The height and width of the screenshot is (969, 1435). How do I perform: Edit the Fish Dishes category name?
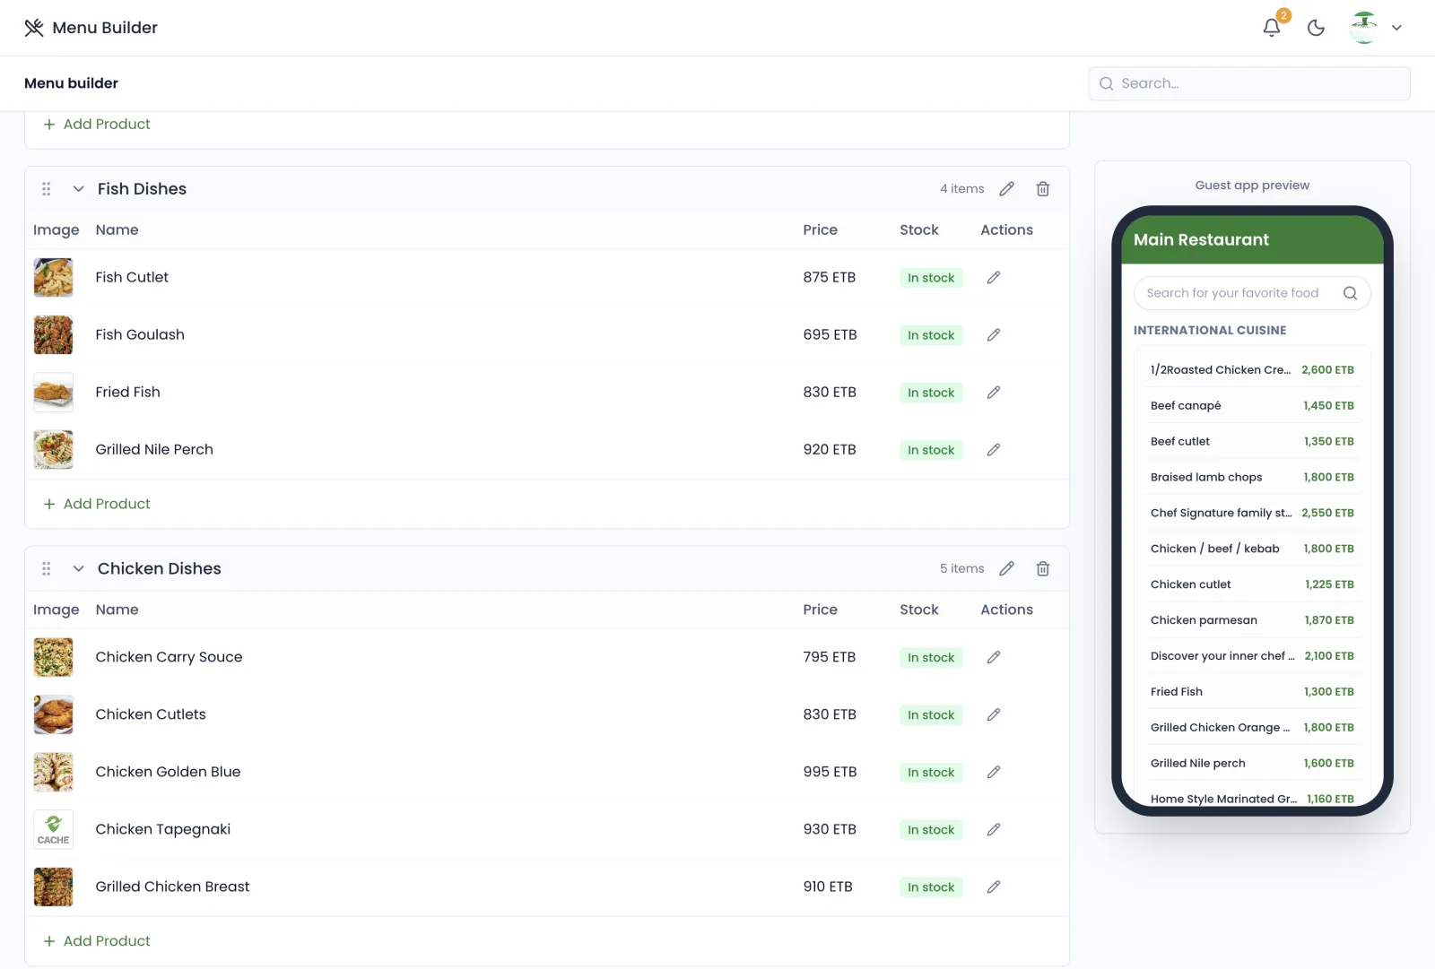point(1007,189)
